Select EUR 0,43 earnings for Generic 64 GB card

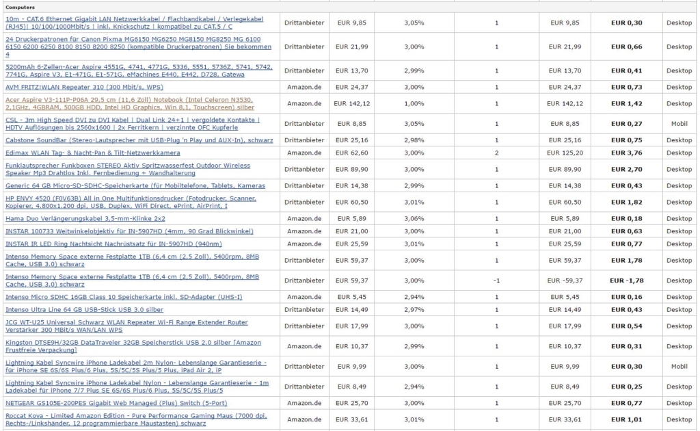click(626, 186)
